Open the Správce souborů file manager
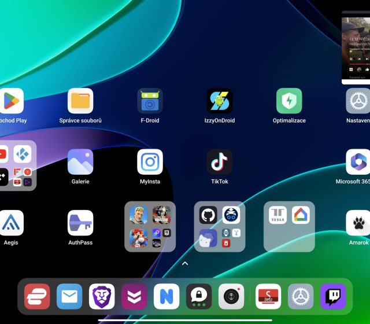The image size is (370, 324). (80, 101)
